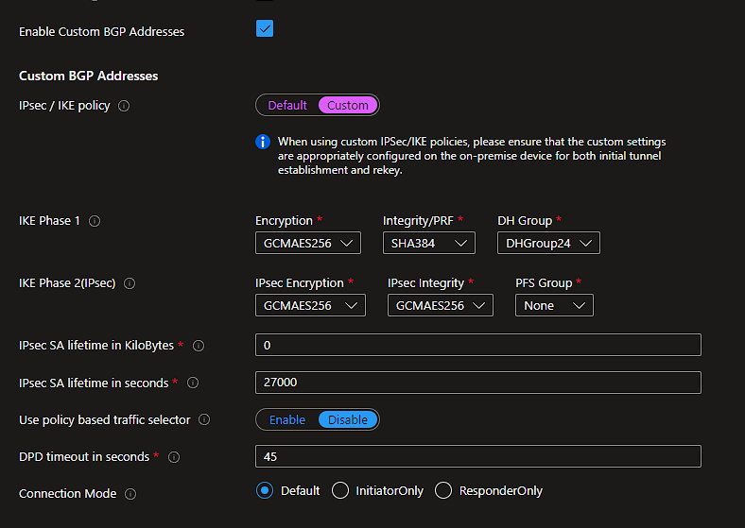Click info icon beside IKE Phase 1

95,221
